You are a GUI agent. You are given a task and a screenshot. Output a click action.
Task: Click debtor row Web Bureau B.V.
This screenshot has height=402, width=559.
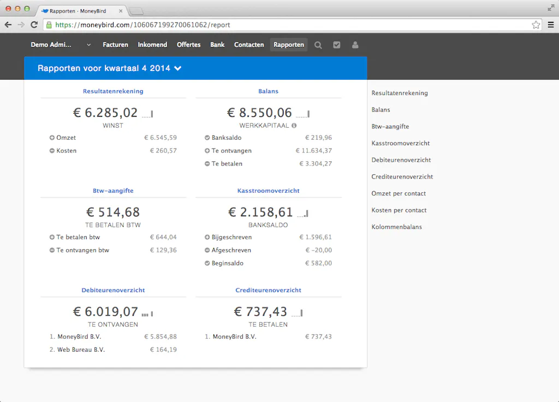click(113, 350)
